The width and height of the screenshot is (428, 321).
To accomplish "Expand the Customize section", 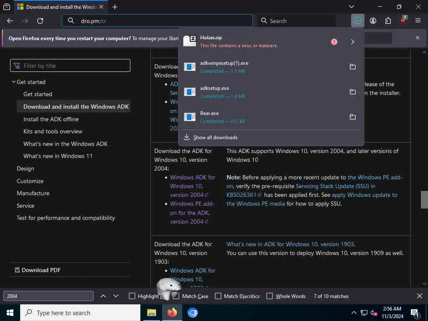I will 30,181.
